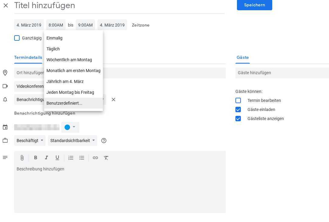
Task: Open the 8:00AM start time selector
Action: [56, 25]
